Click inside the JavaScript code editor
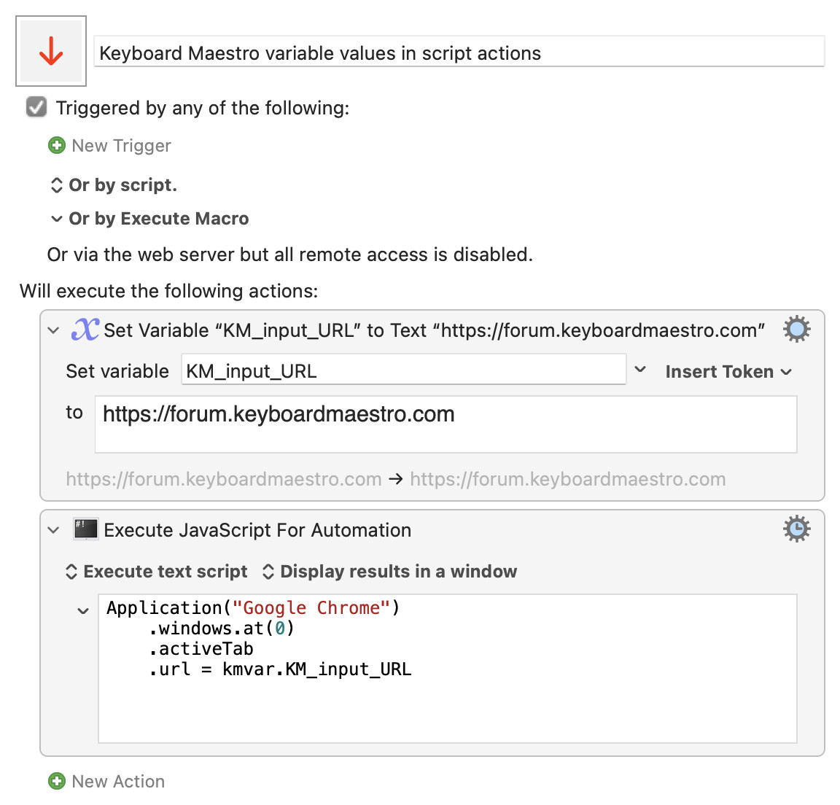Image resolution: width=840 pixels, height=805 pixels. [447, 669]
